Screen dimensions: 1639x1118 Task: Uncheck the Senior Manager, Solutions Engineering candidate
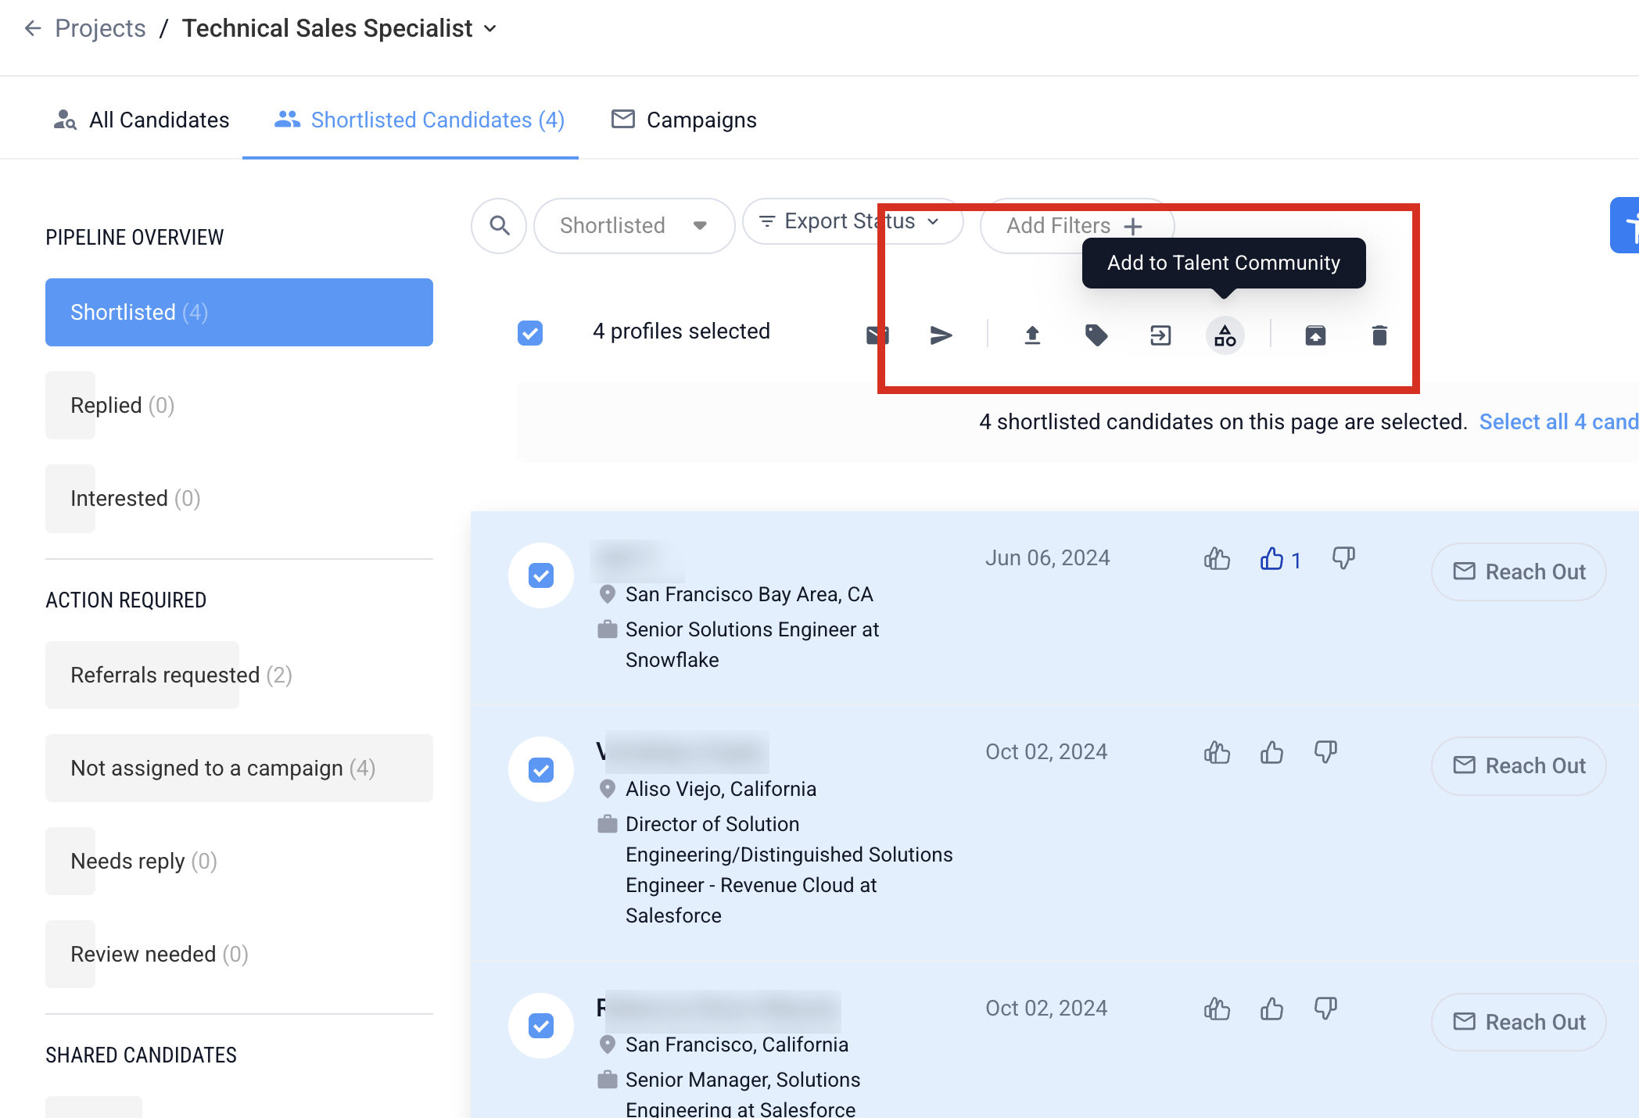coord(541,1026)
